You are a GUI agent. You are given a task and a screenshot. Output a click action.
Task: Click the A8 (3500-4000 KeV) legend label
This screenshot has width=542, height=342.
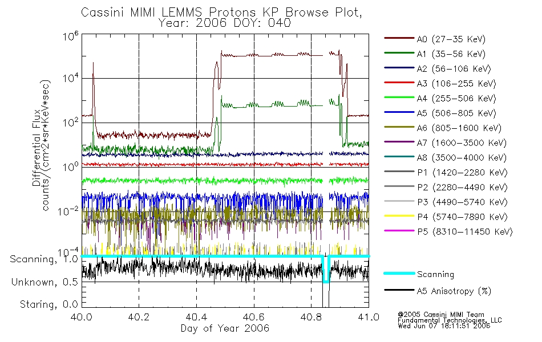coord(462,158)
